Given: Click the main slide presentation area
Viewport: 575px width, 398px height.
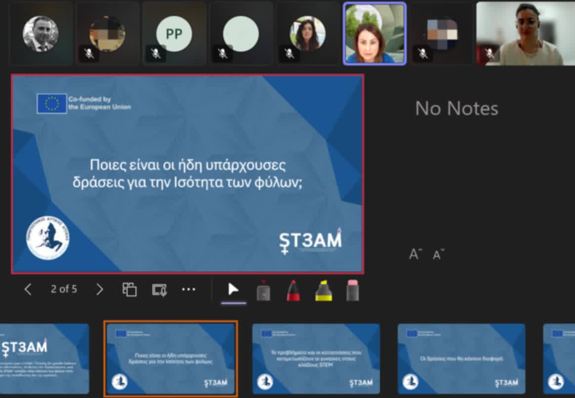Looking at the screenshot, I should (x=187, y=174).
